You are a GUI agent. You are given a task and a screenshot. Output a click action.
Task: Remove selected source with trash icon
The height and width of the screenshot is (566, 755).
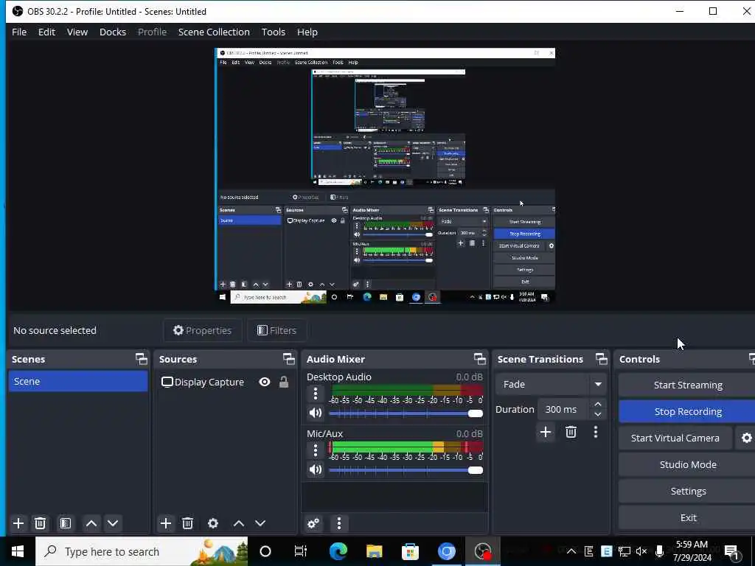[188, 523]
